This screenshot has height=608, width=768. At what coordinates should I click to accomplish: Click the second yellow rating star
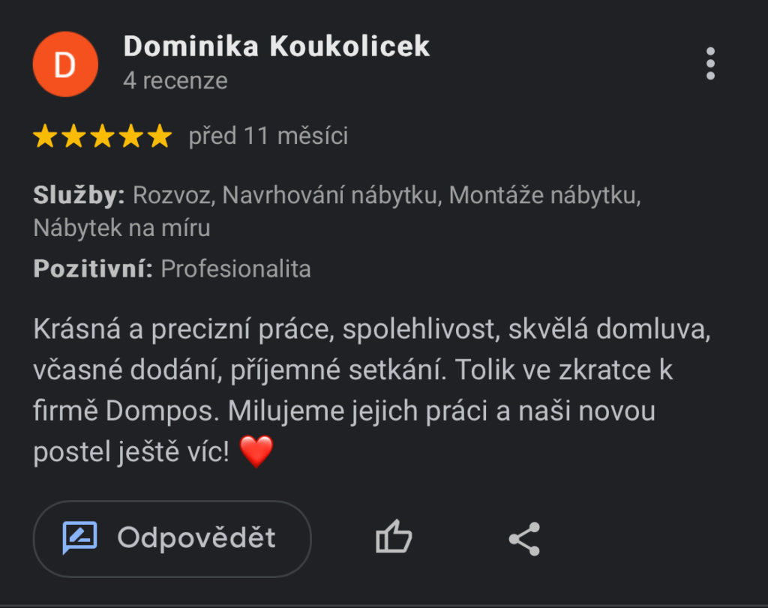(x=74, y=136)
